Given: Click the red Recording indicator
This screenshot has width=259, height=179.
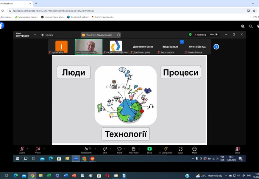Looking at the screenshot, I should pos(200,35).
